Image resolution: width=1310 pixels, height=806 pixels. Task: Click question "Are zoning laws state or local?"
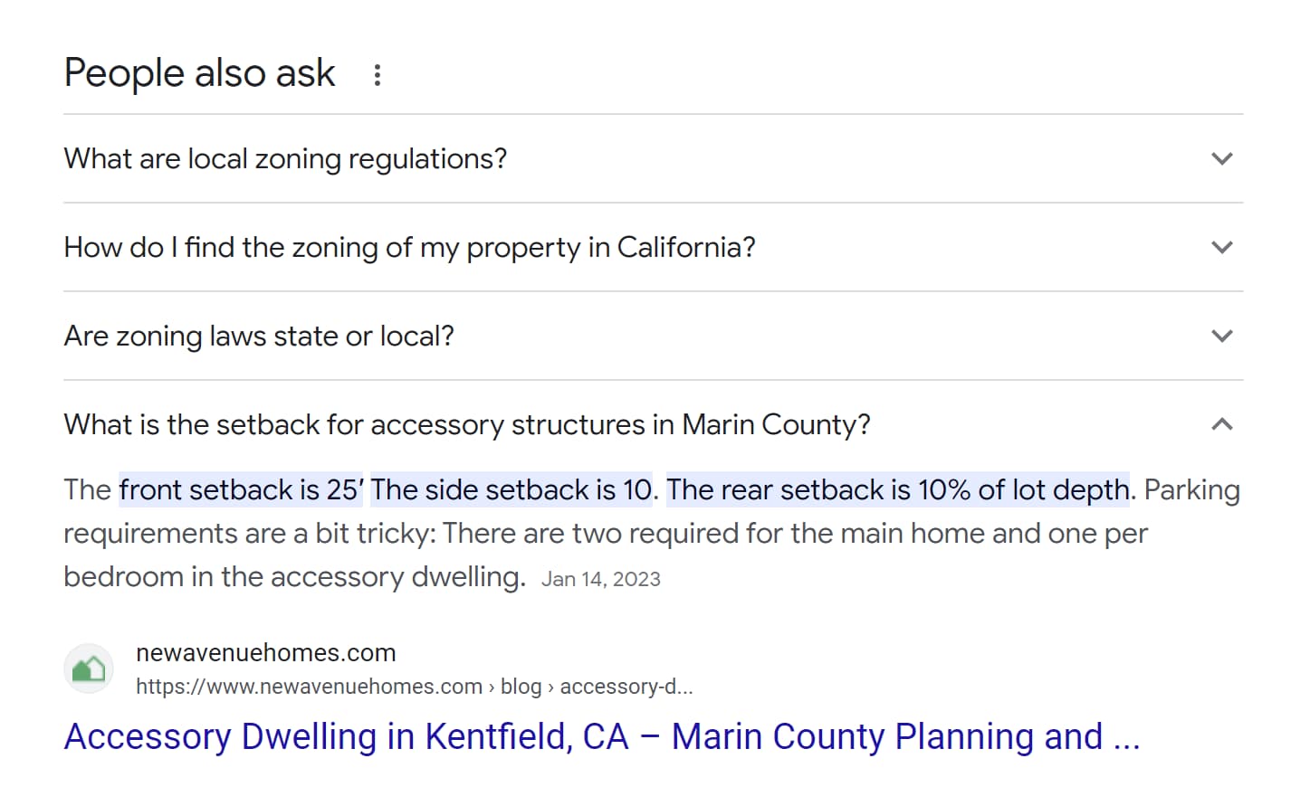click(259, 337)
